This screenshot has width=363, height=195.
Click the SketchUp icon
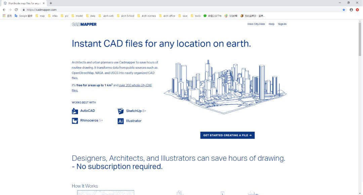click(x=121, y=111)
